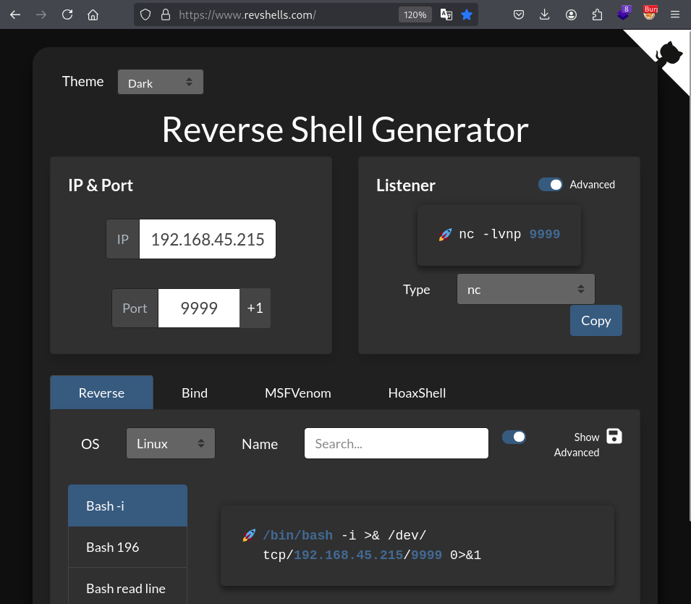This screenshot has width=691, height=604.
Task: Select the Bash 196 payload
Action: (x=128, y=547)
